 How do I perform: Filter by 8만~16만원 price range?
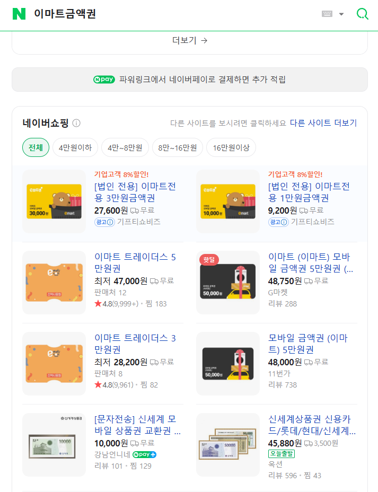[178, 147]
